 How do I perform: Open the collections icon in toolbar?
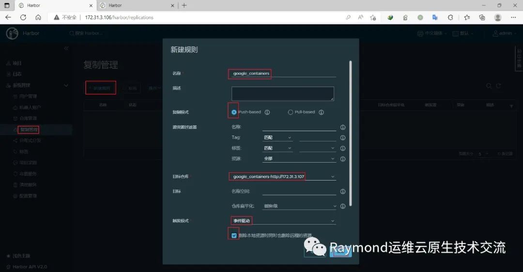pos(482,17)
